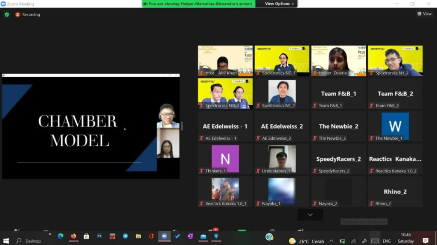Click the 26°C Cerah weather widget
Image resolution: width=437 pixels, height=245 pixels.
pyautogui.click(x=306, y=241)
